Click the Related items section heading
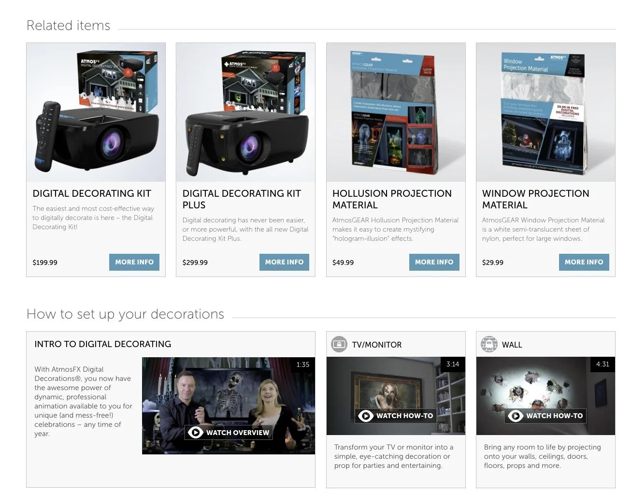 68,26
